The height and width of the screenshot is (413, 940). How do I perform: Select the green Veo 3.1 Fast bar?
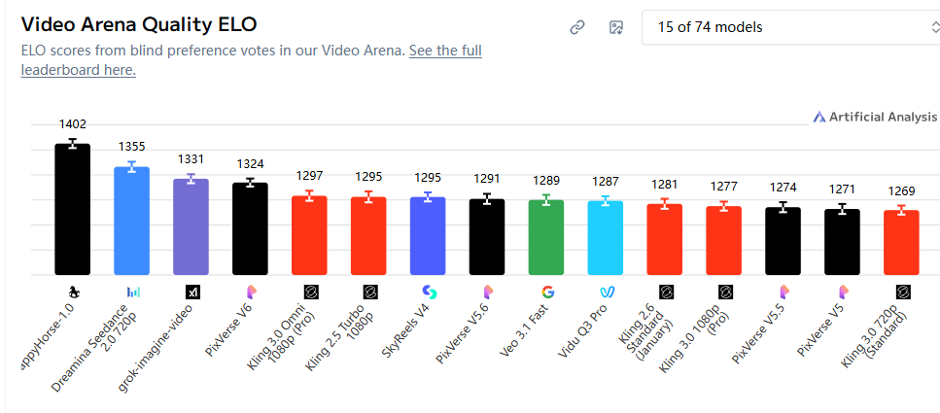coord(547,237)
